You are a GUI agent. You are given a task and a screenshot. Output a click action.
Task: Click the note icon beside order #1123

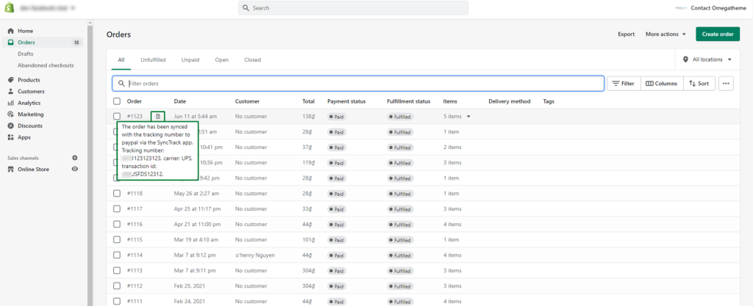pyautogui.click(x=157, y=116)
